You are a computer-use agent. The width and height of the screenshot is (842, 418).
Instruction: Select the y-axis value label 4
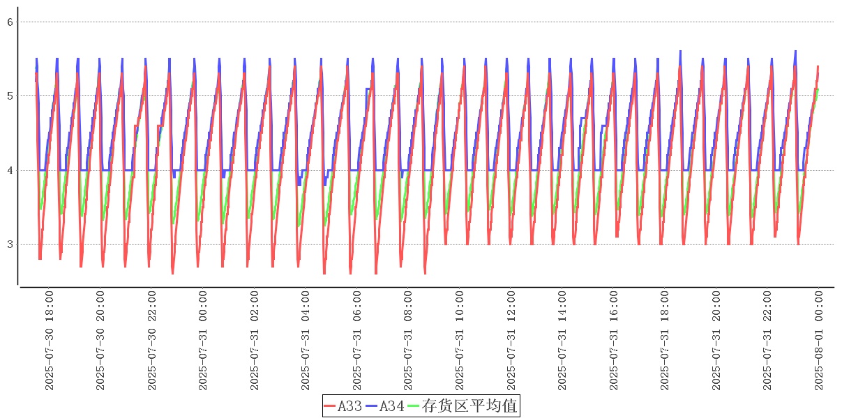pos(10,170)
